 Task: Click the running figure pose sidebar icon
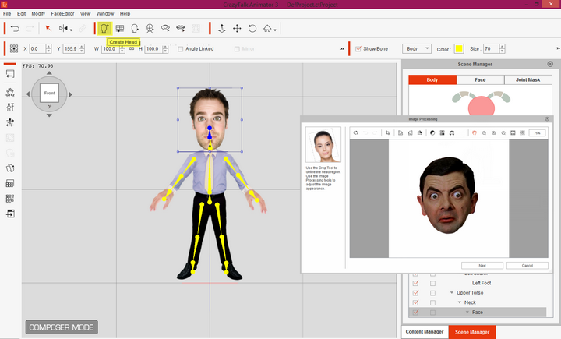(10, 123)
